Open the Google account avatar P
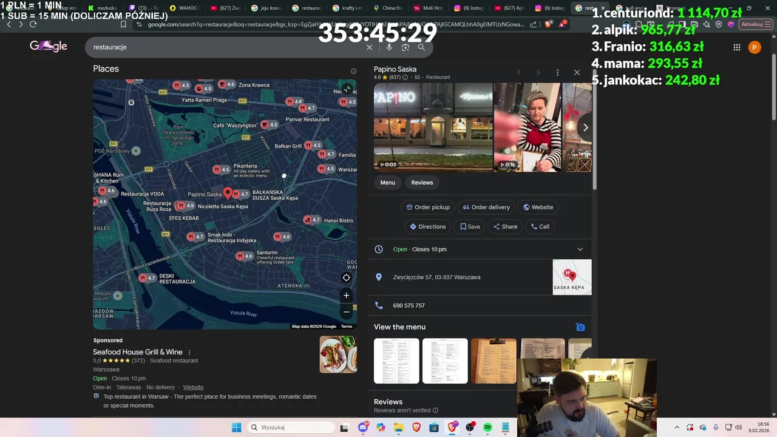777x437 pixels. point(755,47)
